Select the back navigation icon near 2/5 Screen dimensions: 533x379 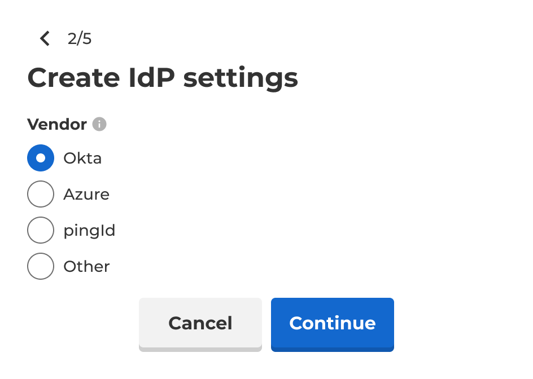[44, 39]
